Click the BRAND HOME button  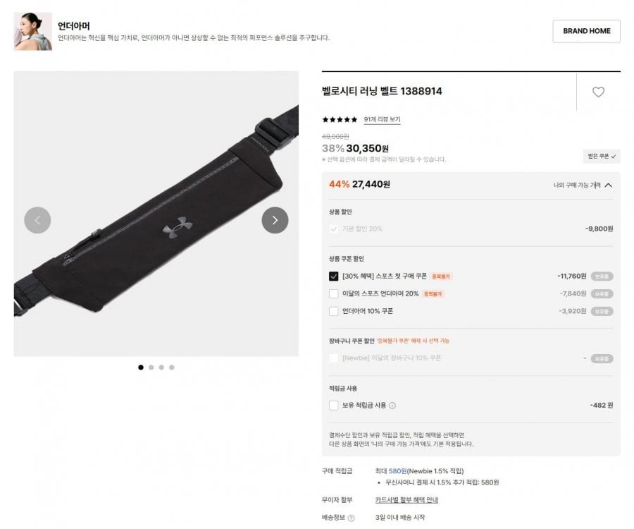586,31
